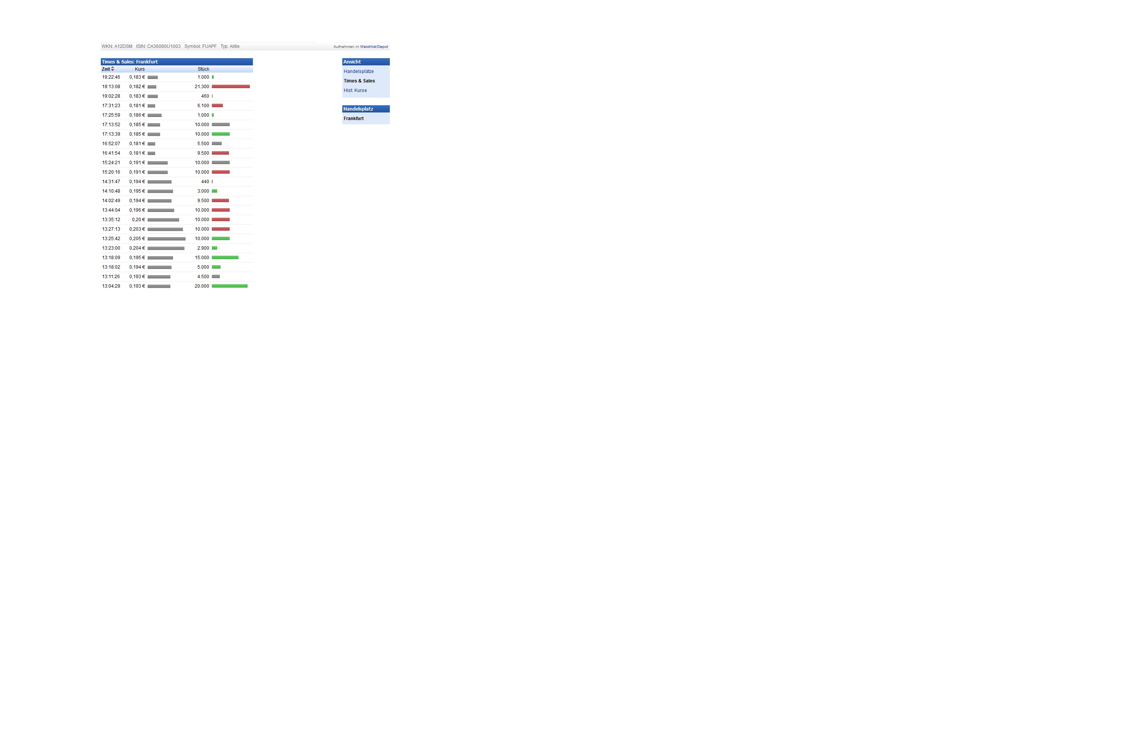The height and width of the screenshot is (755, 1141).
Task: Select the Times & Sales view
Action: 359,81
